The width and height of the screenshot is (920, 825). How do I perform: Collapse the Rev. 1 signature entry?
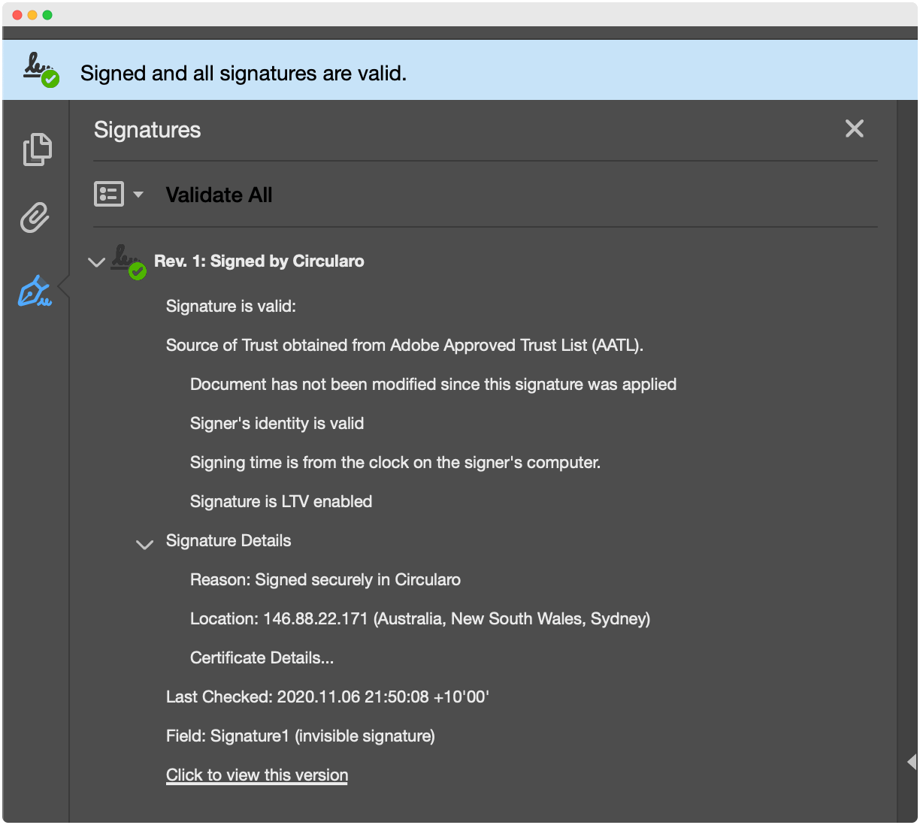click(96, 262)
